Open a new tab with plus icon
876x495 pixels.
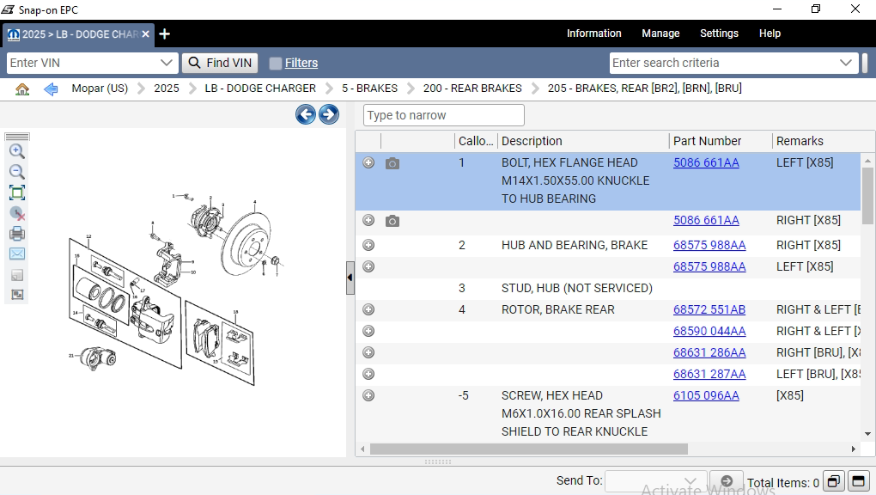tap(164, 34)
